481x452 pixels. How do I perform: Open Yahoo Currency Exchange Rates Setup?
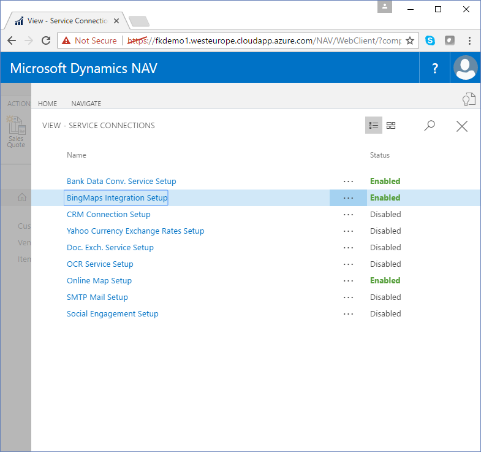135,231
